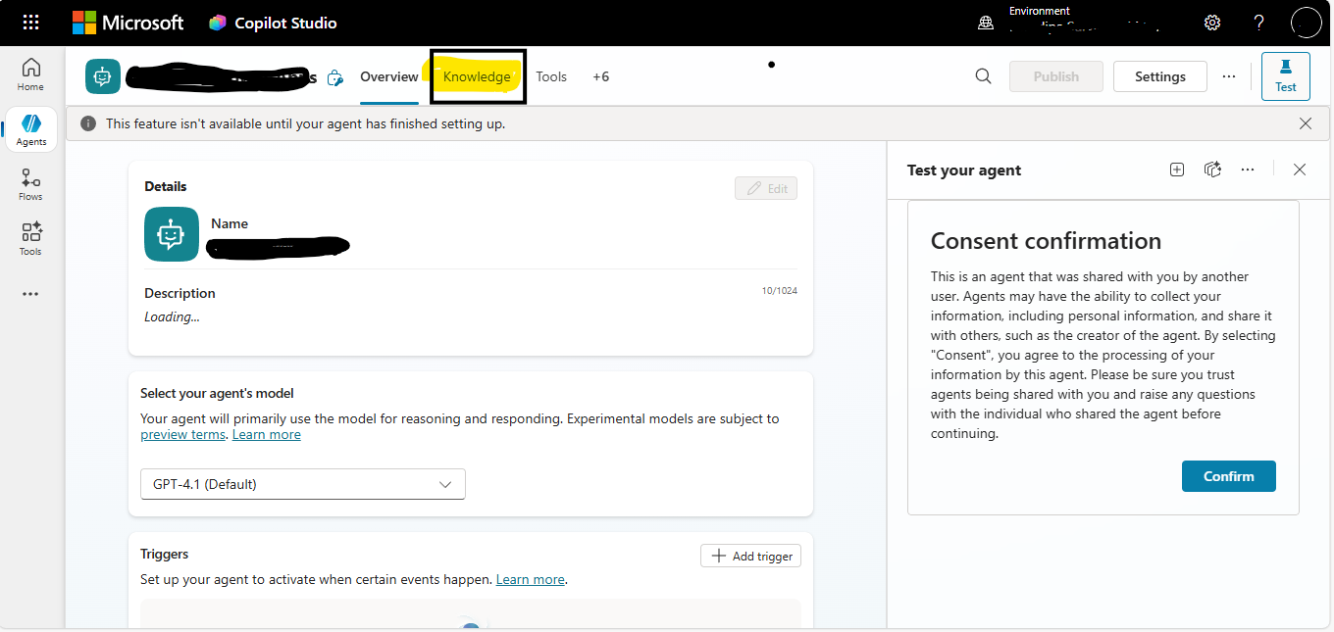Open the sidebar more options ellipsis
This screenshot has height=632, width=1334.
31,294
